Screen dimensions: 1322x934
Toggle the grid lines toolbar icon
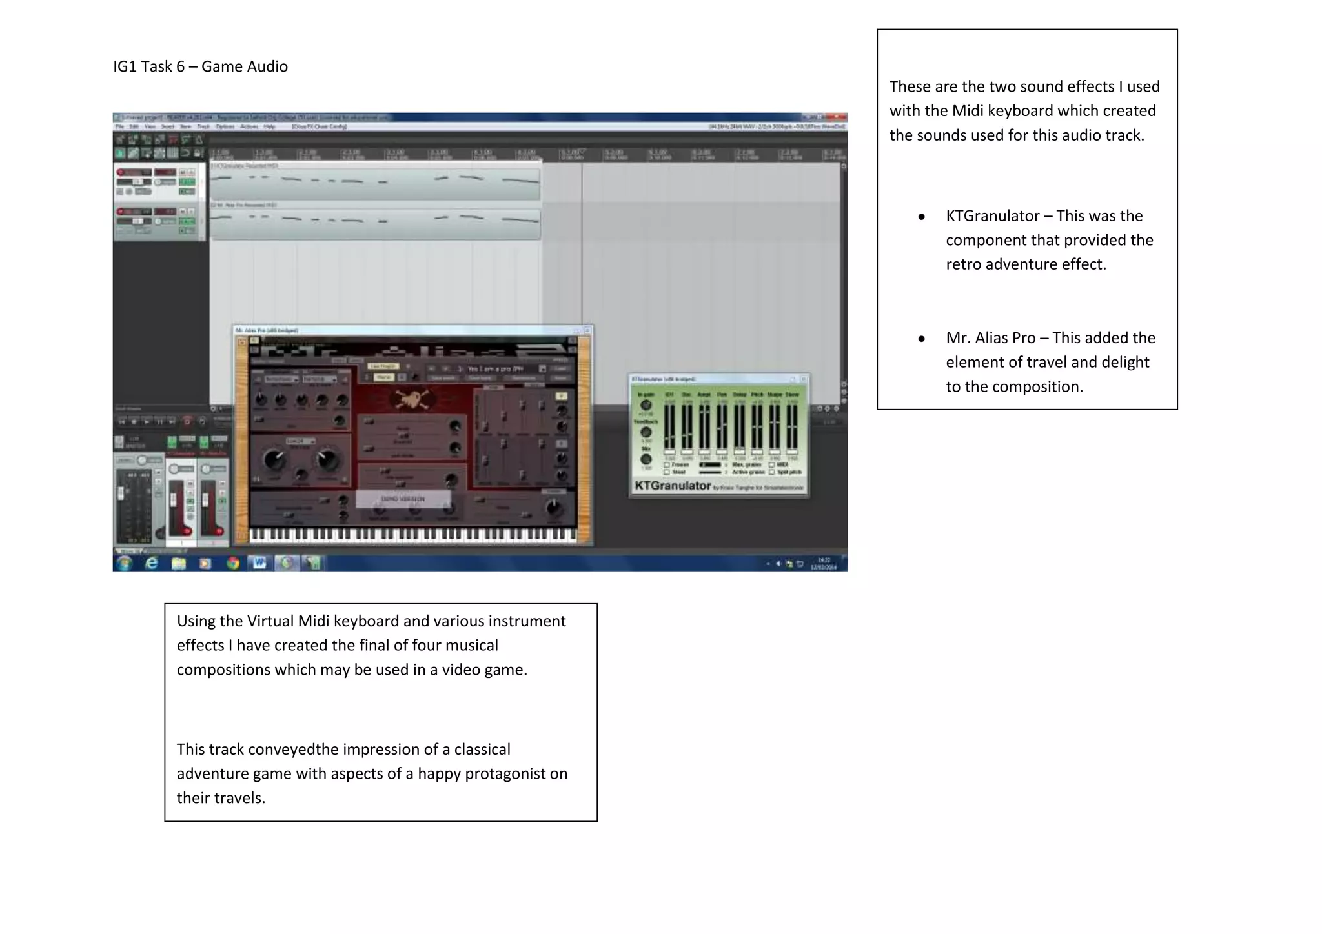point(172,153)
